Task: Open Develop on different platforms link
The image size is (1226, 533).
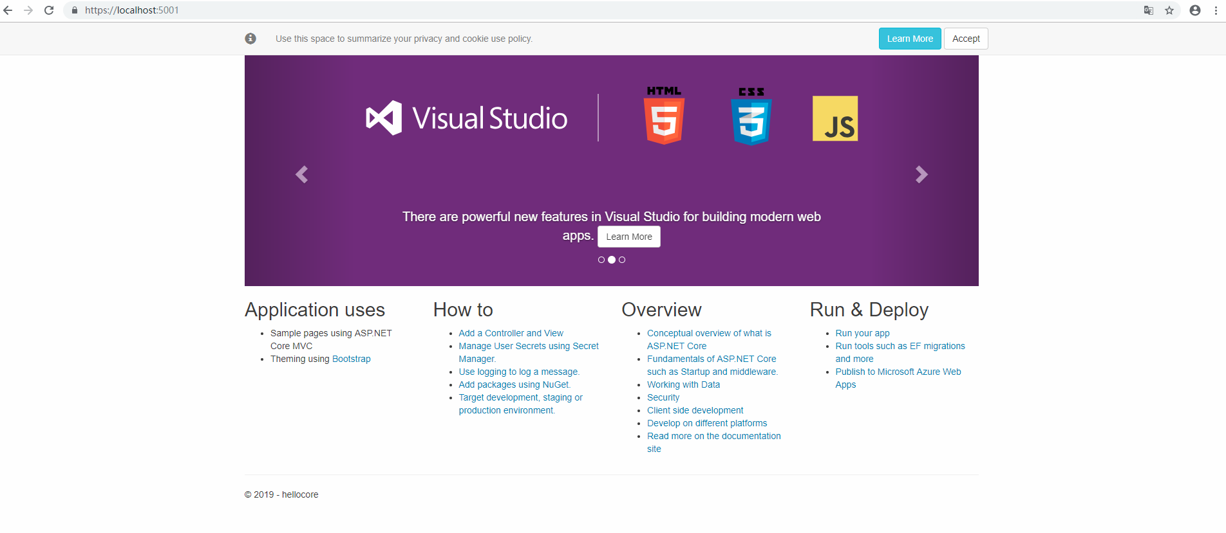Action: tap(707, 423)
